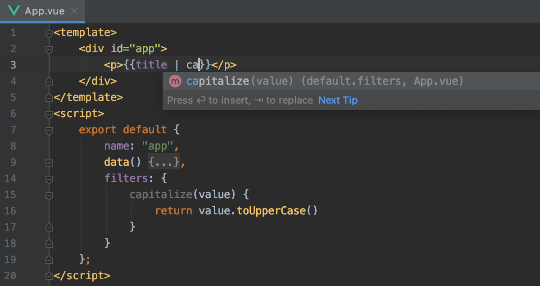Click the "default" keyword on line 7
540x286 pixels.
pyautogui.click(x=145, y=130)
